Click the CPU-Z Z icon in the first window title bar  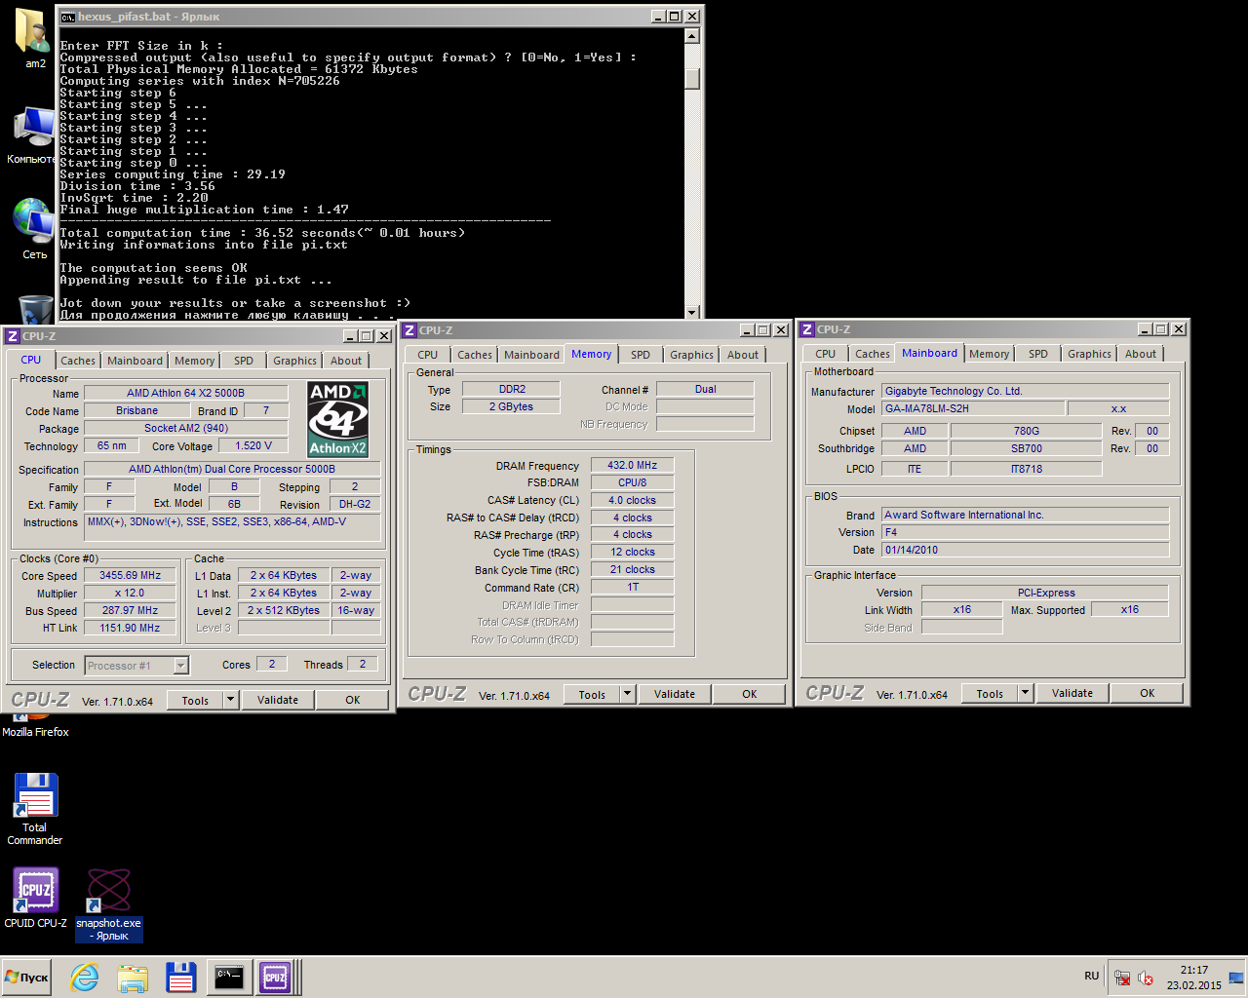pos(13,336)
